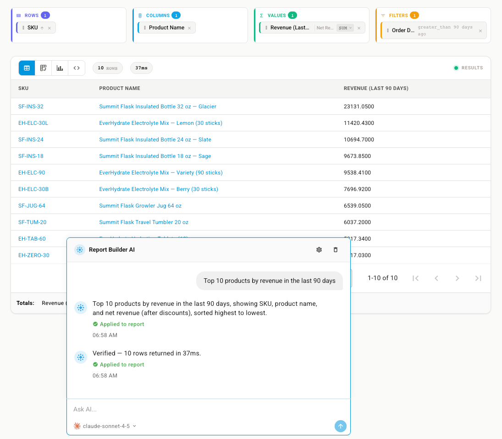Sort by the Product Name column header
Image resolution: width=502 pixels, height=439 pixels.
(120, 88)
